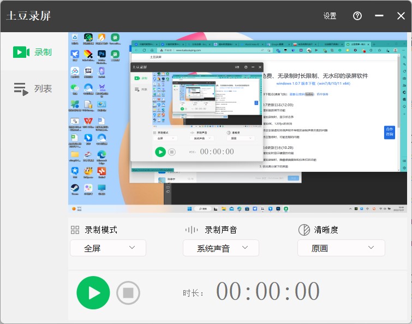Click the 录制模式 label
The height and width of the screenshot is (324, 412).
[x=101, y=230]
